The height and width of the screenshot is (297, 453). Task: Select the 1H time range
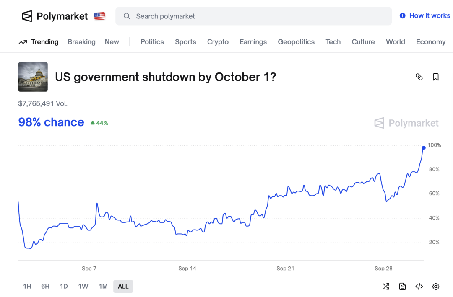click(x=27, y=287)
